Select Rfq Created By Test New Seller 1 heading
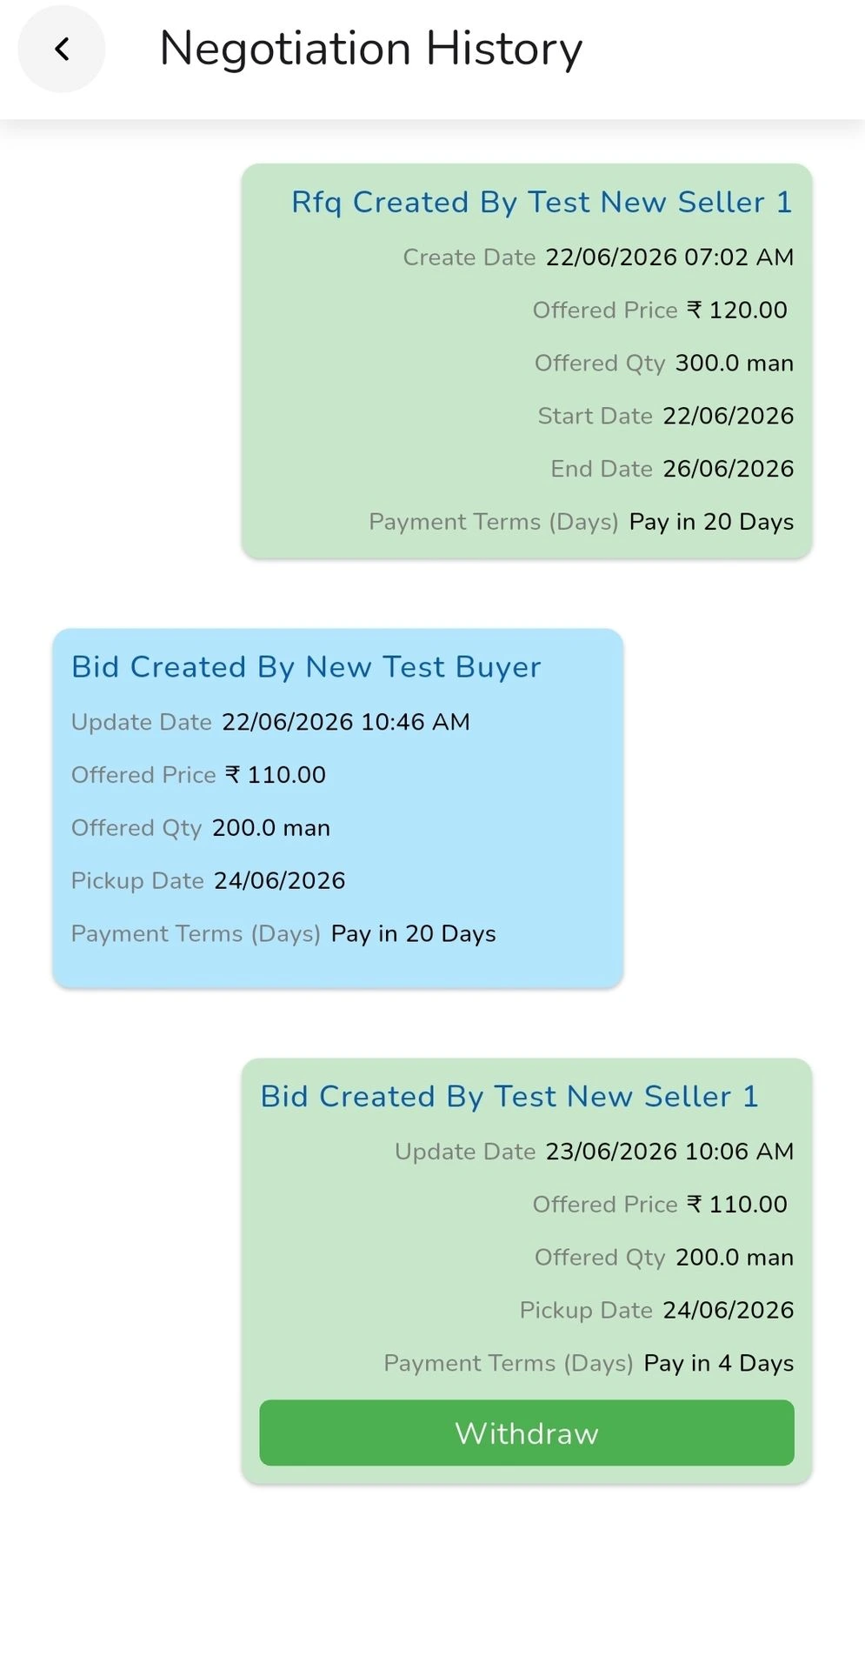Image resolution: width=865 pixels, height=1670 pixels. point(542,202)
